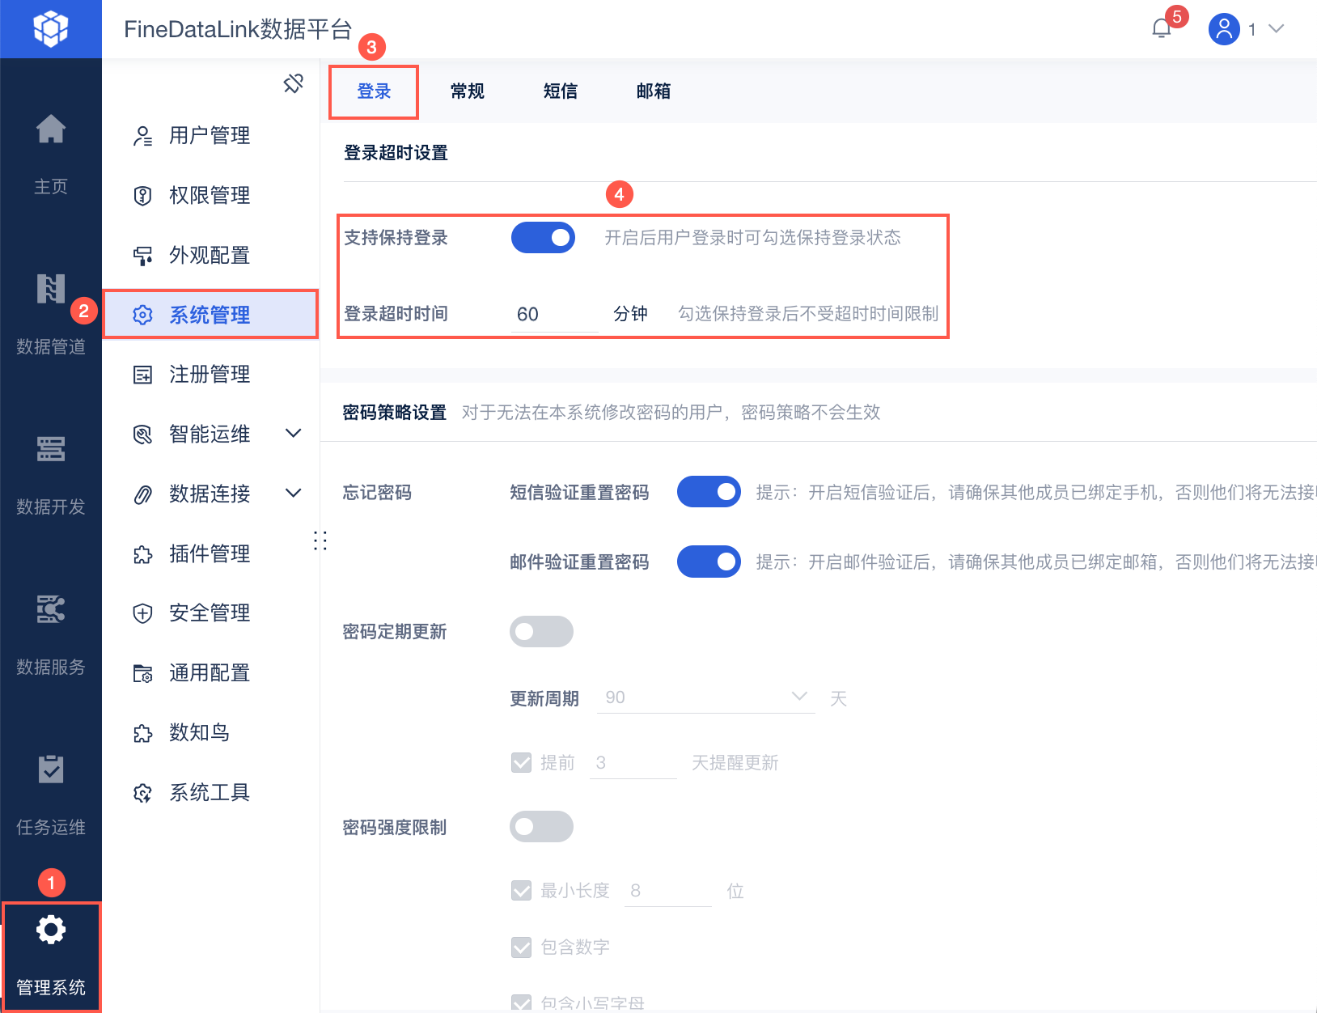
Task: Open the user account dropdown arrow
Action: 1277,29
